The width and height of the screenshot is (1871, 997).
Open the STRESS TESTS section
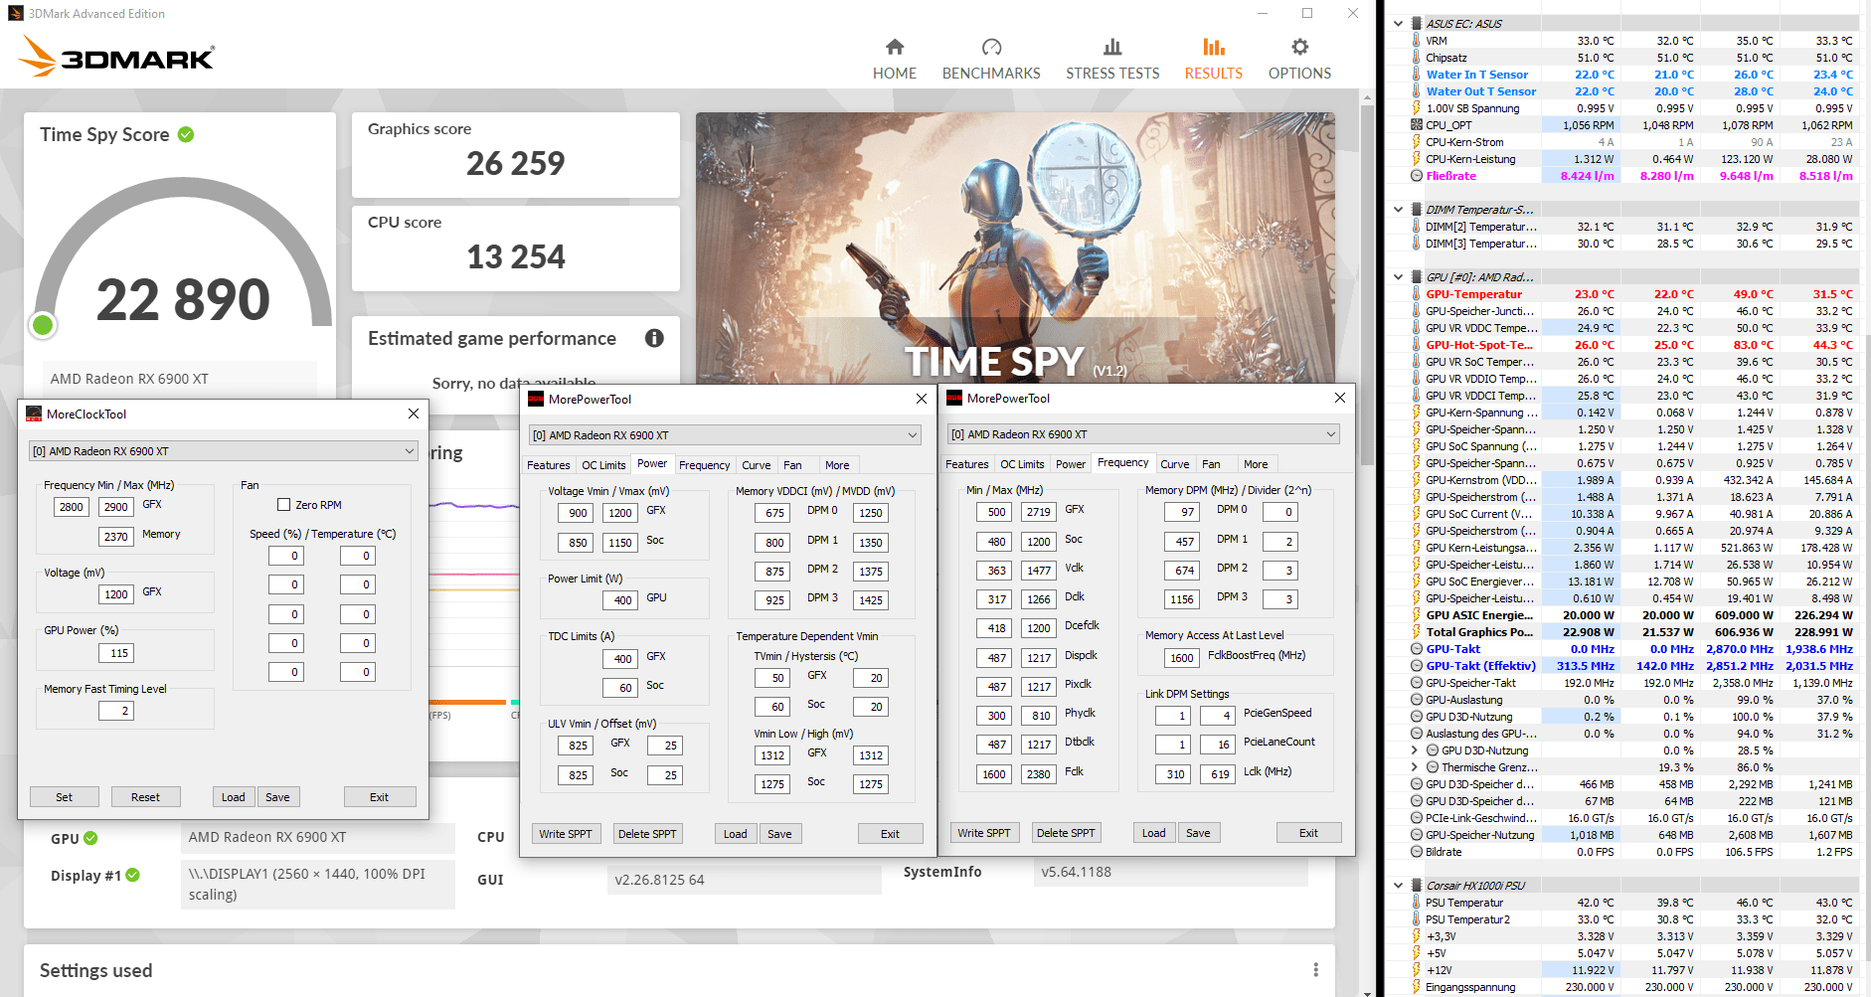(x=1112, y=60)
